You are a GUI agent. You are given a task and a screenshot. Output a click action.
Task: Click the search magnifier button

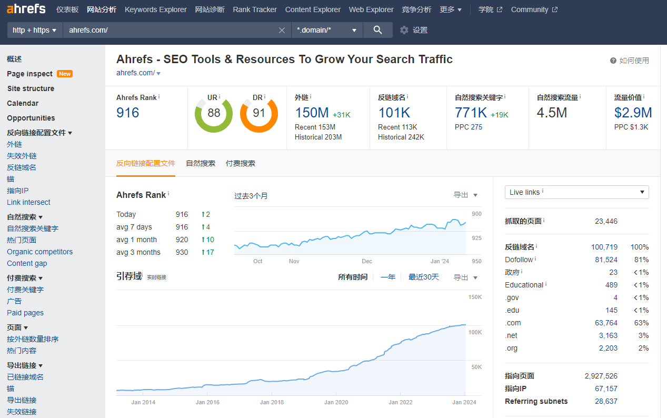pos(377,30)
